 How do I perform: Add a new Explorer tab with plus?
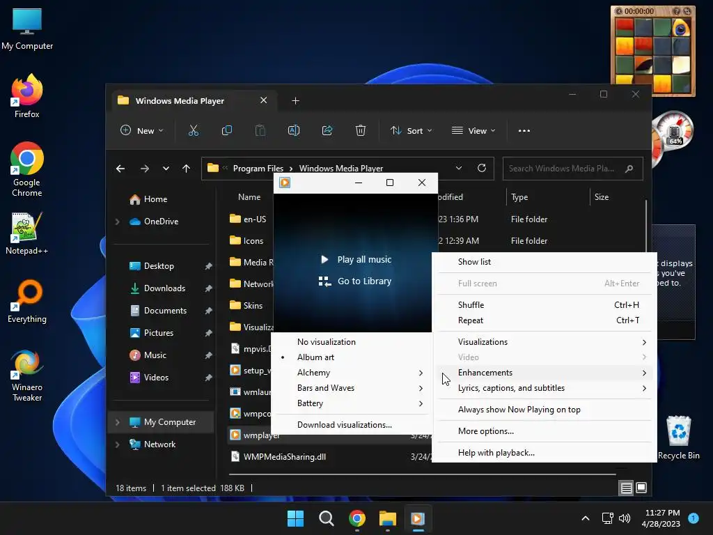295,100
